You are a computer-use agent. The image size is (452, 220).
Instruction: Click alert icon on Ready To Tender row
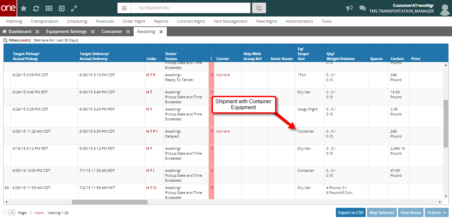click(212, 75)
